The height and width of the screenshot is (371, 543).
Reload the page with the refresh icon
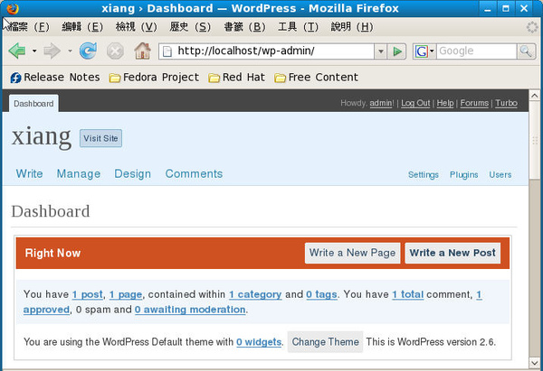(88, 51)
